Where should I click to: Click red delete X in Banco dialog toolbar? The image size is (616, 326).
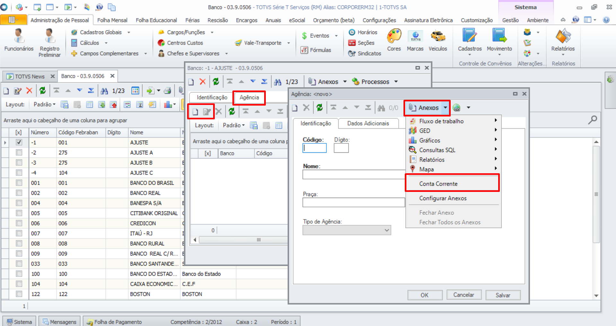pyautogui.click(x=203, y=81)
